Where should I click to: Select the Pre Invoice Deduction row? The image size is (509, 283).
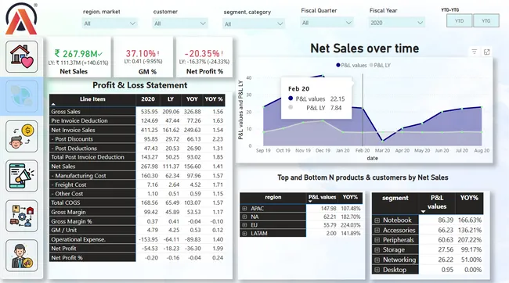point(92,120)
